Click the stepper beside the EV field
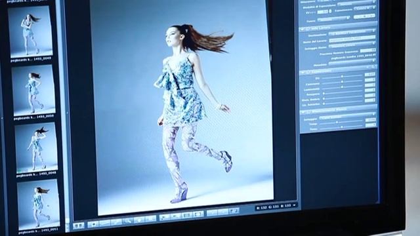The image size is (420, 236). [330, 11]
